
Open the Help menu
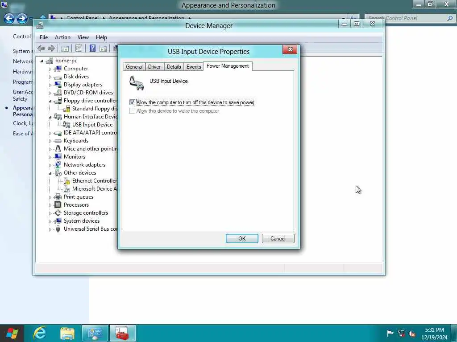pos(101,37)
